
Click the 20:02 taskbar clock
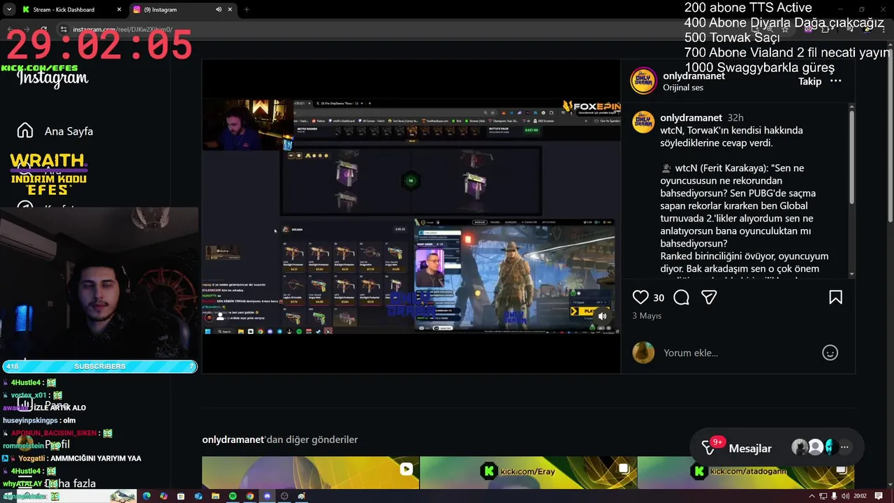pyautogui.click(x=860, y=496)
